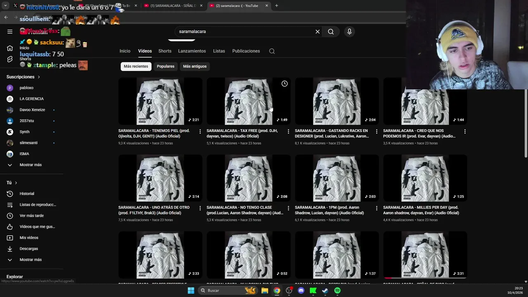The height and width of the screenshot is (297, 528).
Task: Click the Windows Start button on the taskbar
Action: (191, 290)
